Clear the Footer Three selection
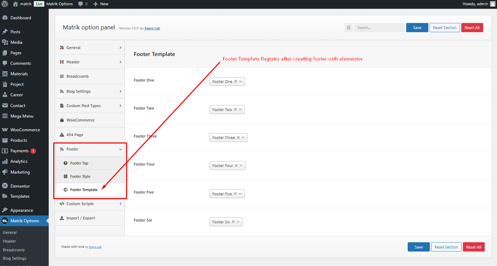Viewport: 497px width, 266px height. click(238, 138)
